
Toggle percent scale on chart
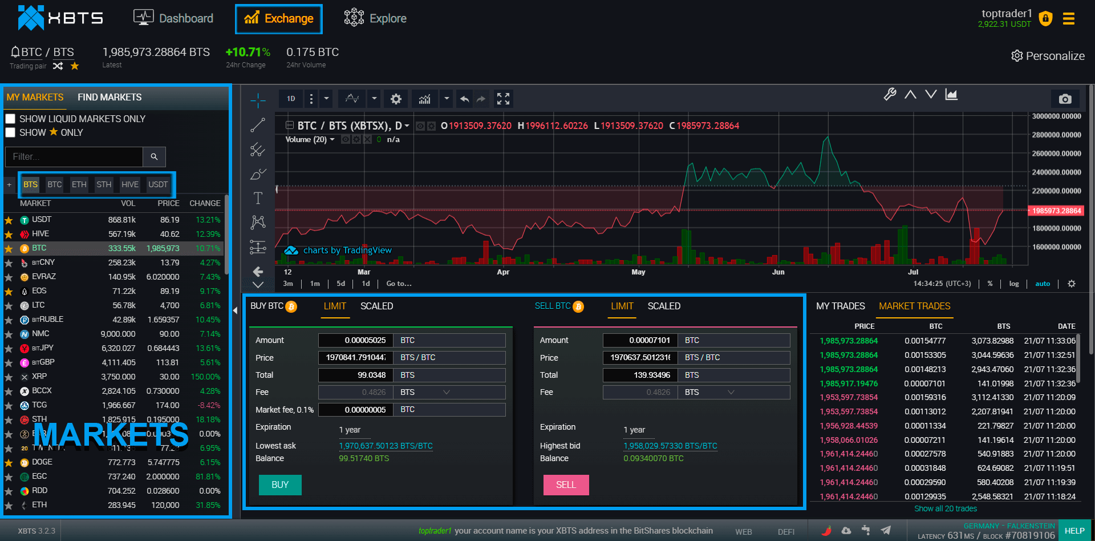990,284
